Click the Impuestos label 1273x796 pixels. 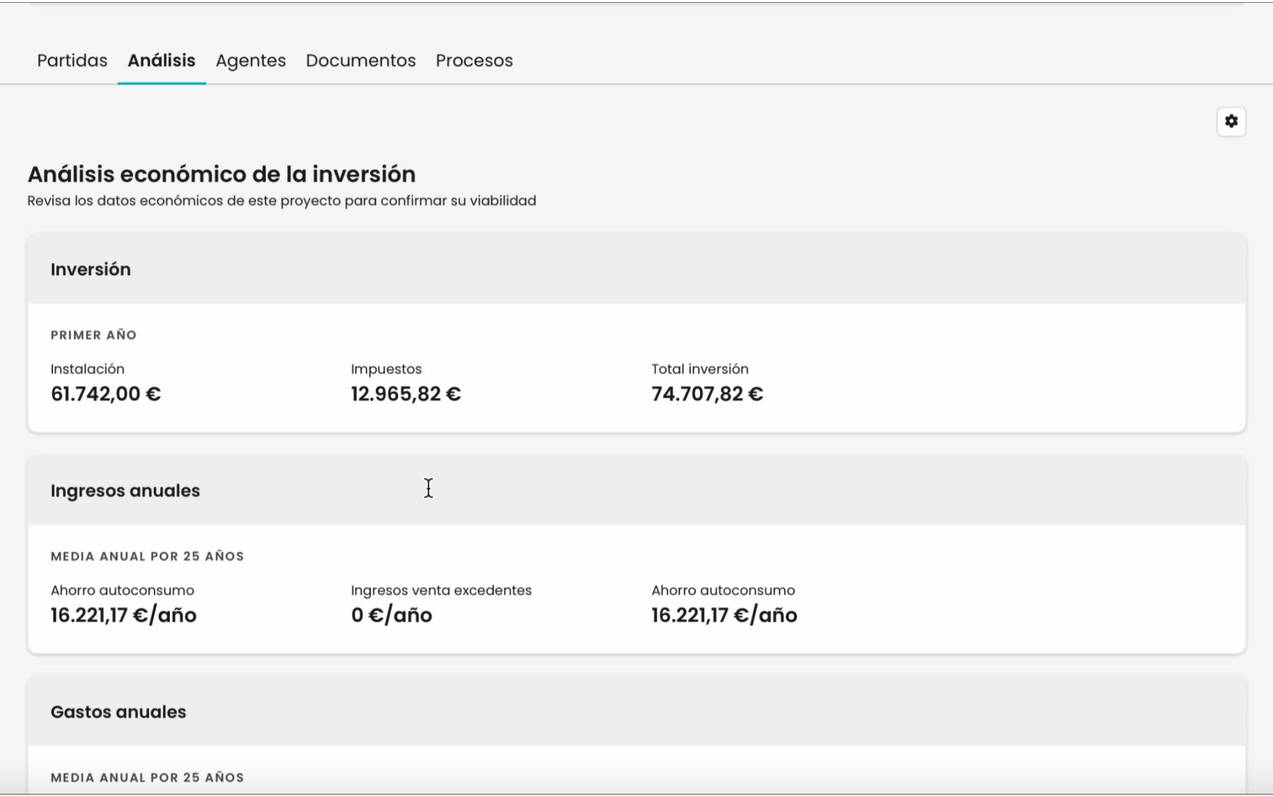coord(386,369)
